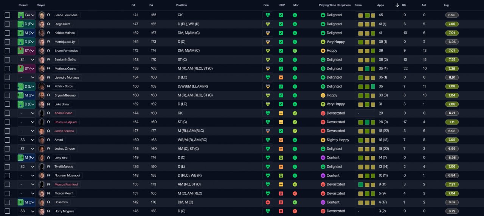Click Matheus Cunha's player portrait
Image resolution: width=484 pixels, height=216 pixels.
coord(42,68)
